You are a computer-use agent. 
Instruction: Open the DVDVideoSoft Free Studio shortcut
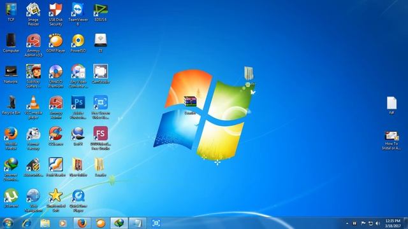[x=101, y=139]
